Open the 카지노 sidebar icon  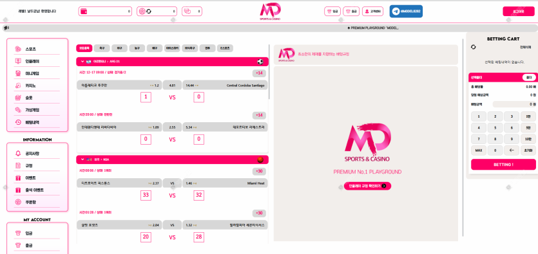[18, 86]
